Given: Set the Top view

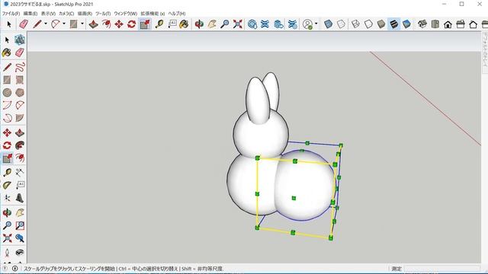Looking at the screenshot, I should (435, 24).
